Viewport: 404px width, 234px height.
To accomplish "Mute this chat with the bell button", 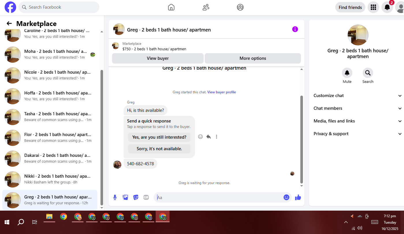I will coord(347,73).
